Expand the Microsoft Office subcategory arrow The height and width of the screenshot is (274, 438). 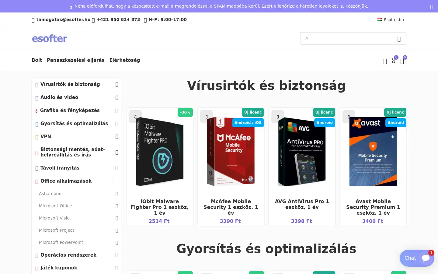pos(117,206)
